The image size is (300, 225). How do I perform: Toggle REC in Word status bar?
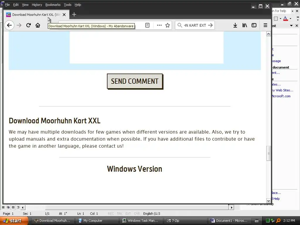coord(111,214)
